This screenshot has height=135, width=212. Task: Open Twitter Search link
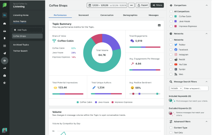[x=20, y=51]
